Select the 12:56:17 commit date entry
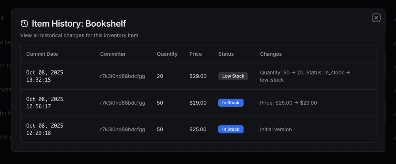396x164 pixels. pos(45,103)
